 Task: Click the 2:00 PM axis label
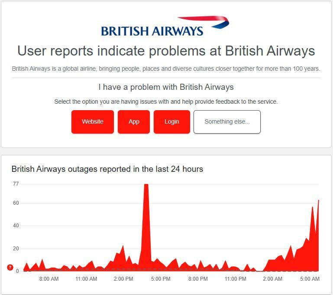(123, 279)
